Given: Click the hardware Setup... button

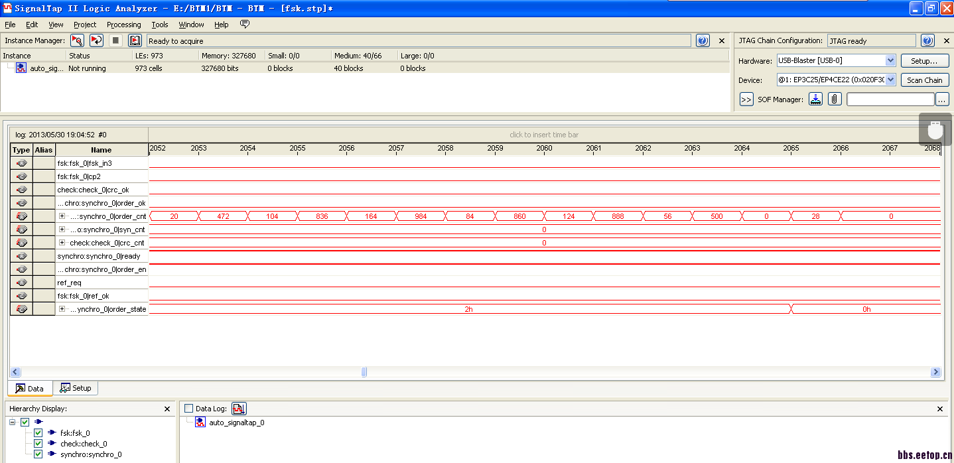Looking at the screenshot, I should 924,60.
